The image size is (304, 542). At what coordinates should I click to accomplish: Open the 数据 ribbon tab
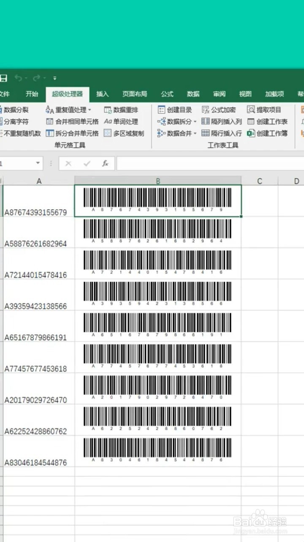click(x=193, y=94)
